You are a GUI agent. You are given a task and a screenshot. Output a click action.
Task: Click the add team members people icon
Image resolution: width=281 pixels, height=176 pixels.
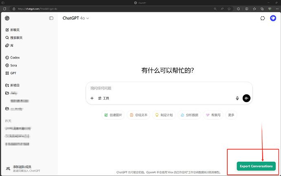pos(8,169)
